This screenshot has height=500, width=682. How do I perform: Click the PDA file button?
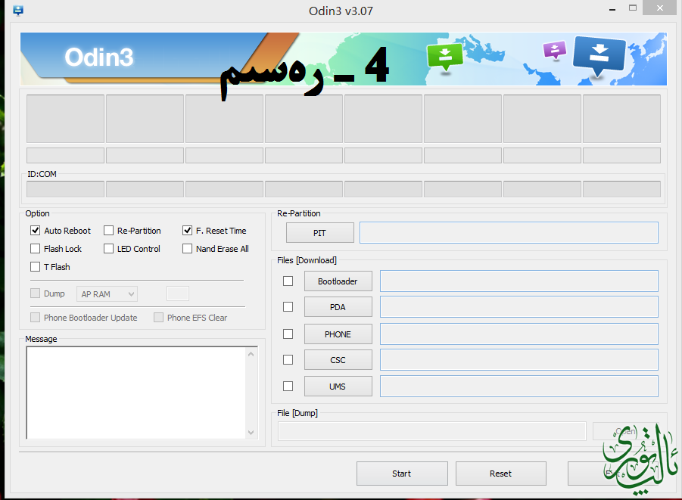[x=338, y=307]
